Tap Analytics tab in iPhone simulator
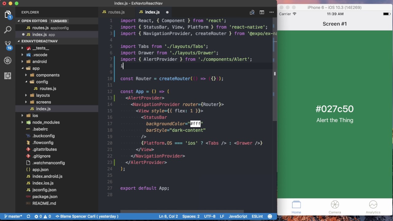 point(373,207)
